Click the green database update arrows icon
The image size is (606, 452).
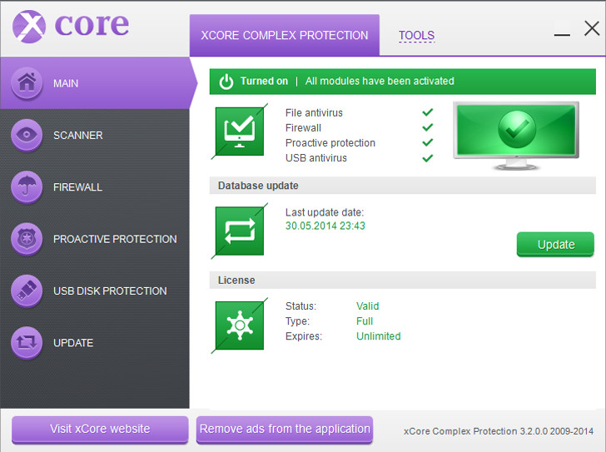(240, 231)
